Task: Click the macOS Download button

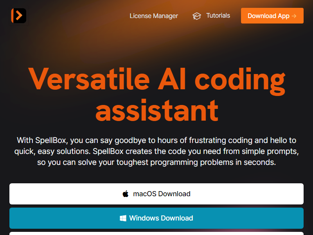Action: click(156, 194)
